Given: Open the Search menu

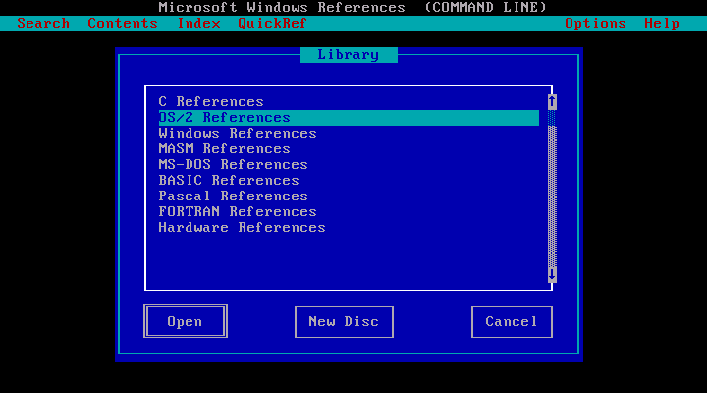Looking at the screenshot, I should point(43,23).
